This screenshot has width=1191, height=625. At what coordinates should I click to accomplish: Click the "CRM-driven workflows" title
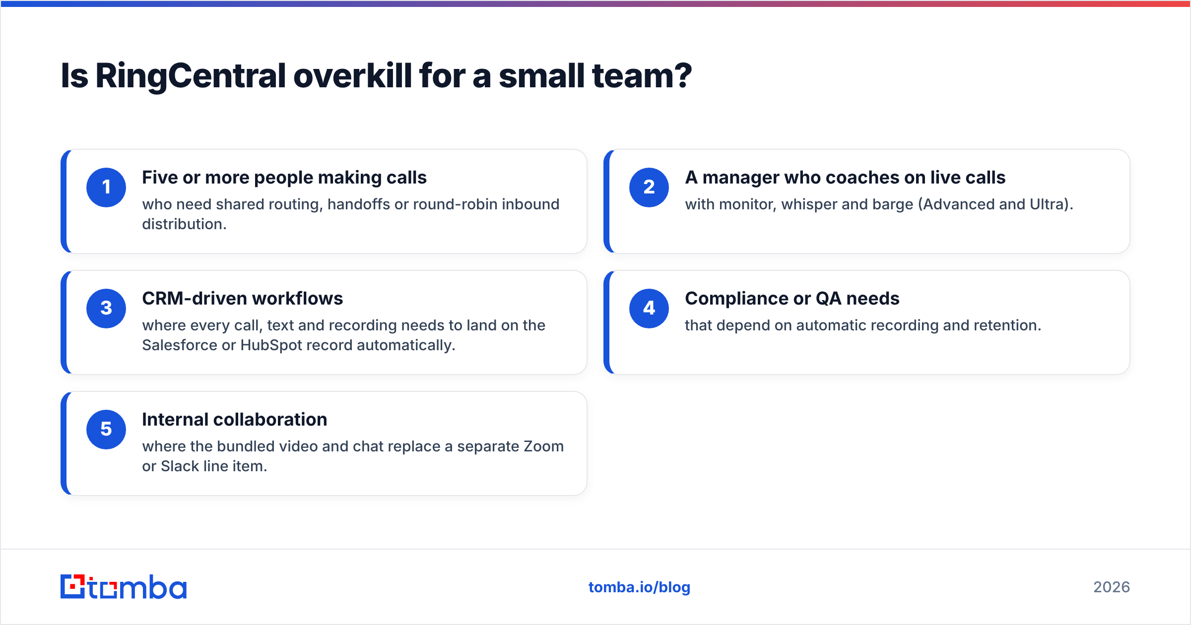tap(243, 299)
